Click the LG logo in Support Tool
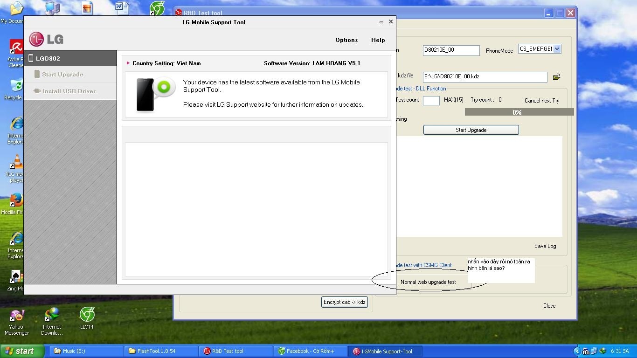637x358 pixels. [46, 40]
